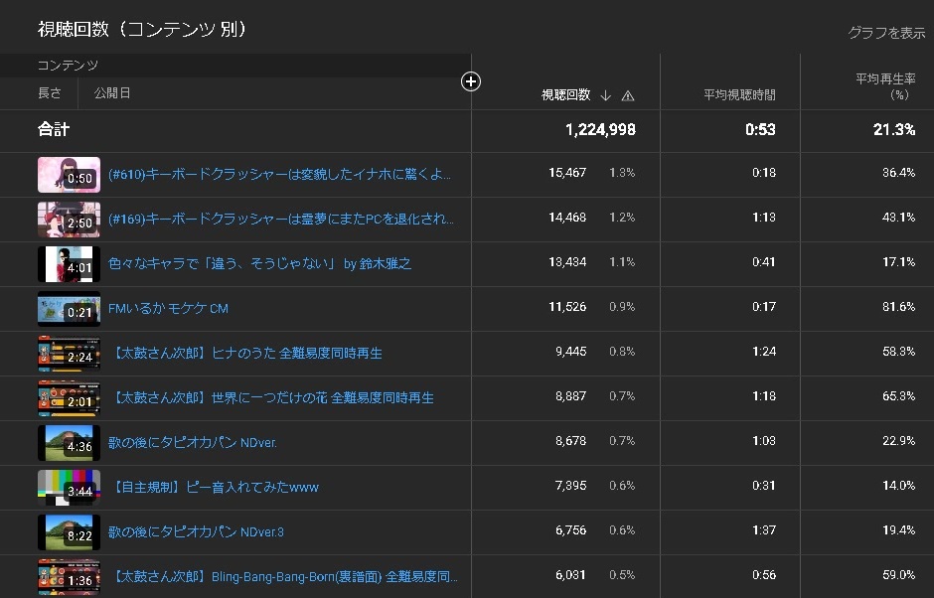Open 色々なキャラで「違う、そうじゃない」 video link
Image resolution: width=934 pixels, height=598 pixels.
[259, 263]
